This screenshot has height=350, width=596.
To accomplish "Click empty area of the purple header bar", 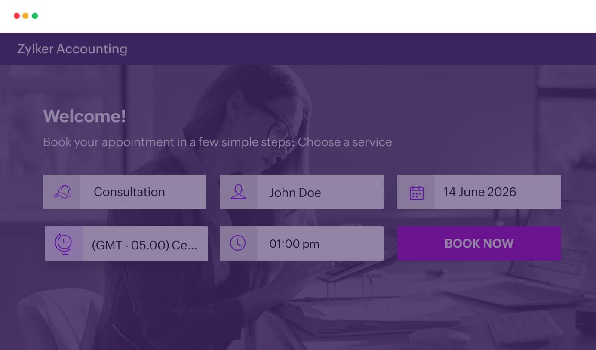I will tap(344, 49).
